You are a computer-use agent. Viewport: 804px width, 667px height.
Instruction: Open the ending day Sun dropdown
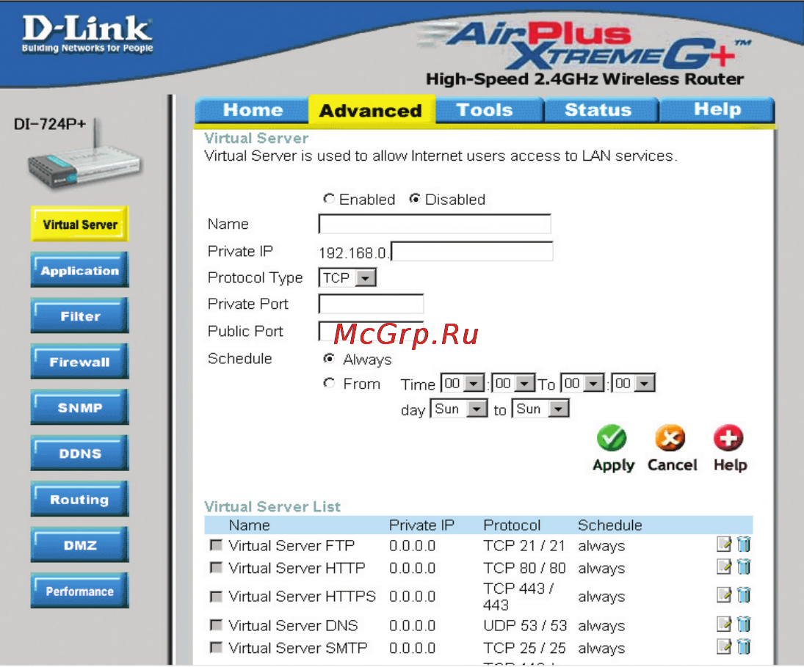coord(540,409)
